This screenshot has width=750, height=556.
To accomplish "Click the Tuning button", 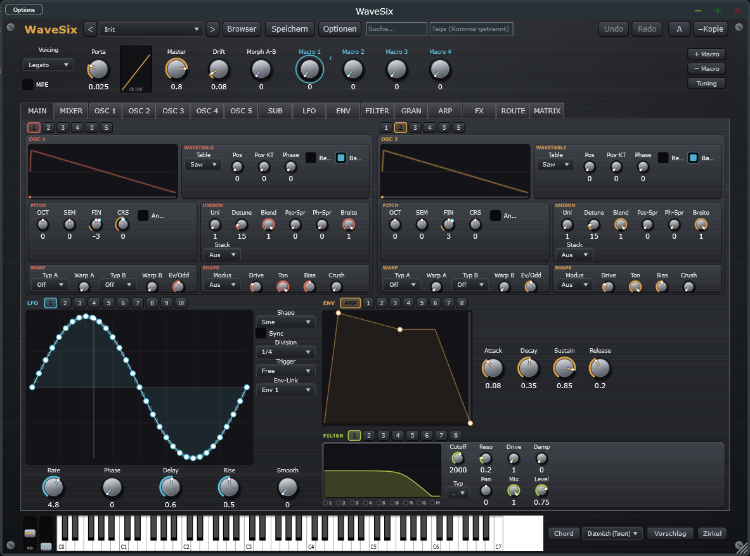I will (x=706, y=83).
